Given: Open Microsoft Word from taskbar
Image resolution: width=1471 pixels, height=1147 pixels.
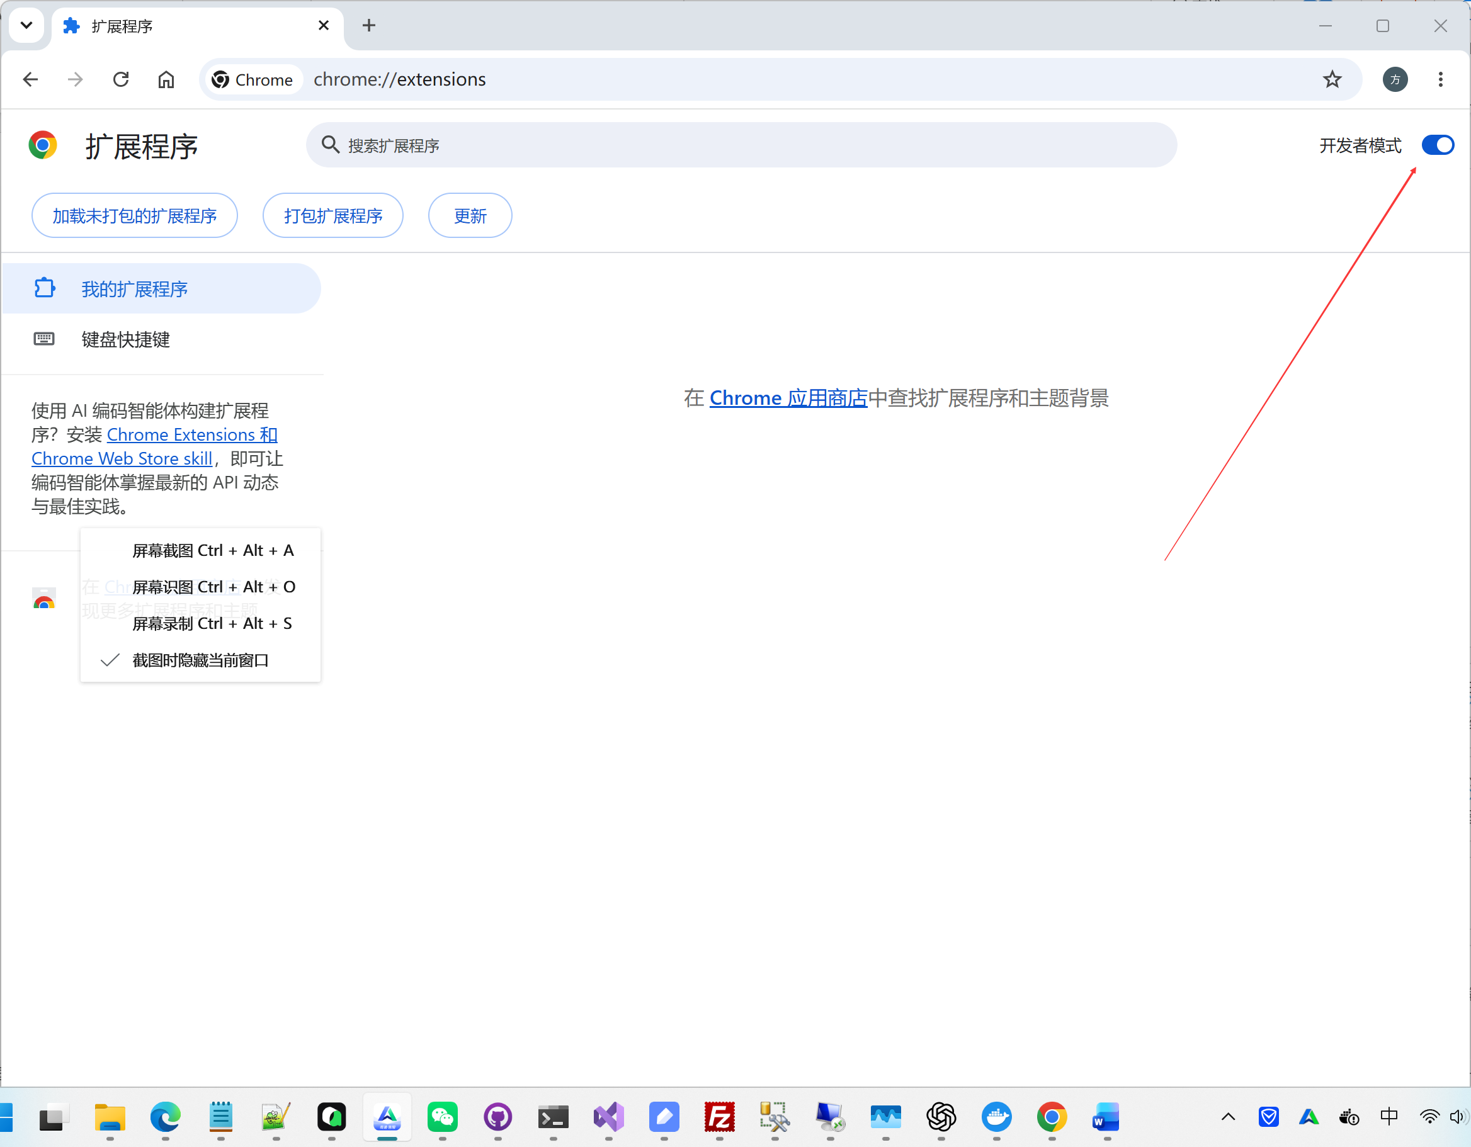Looking at the screenshot, I should click(x=1106, y=1118).
